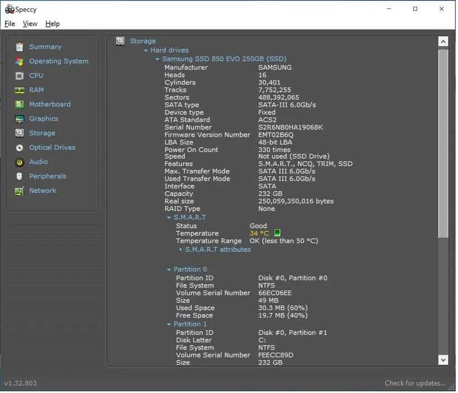Select the serial number S2R6NB0HA19068K
This screenshot has height=393, width=458.
[x=290, y=127]
